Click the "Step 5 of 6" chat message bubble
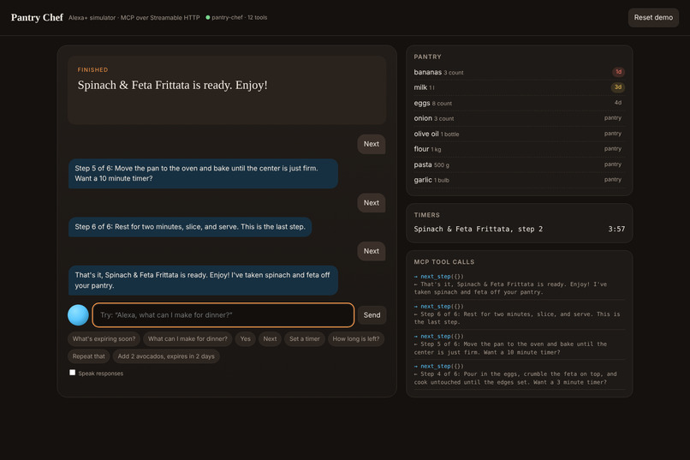The height and width of the screenshot is (460, 690). tap(203, 173)
